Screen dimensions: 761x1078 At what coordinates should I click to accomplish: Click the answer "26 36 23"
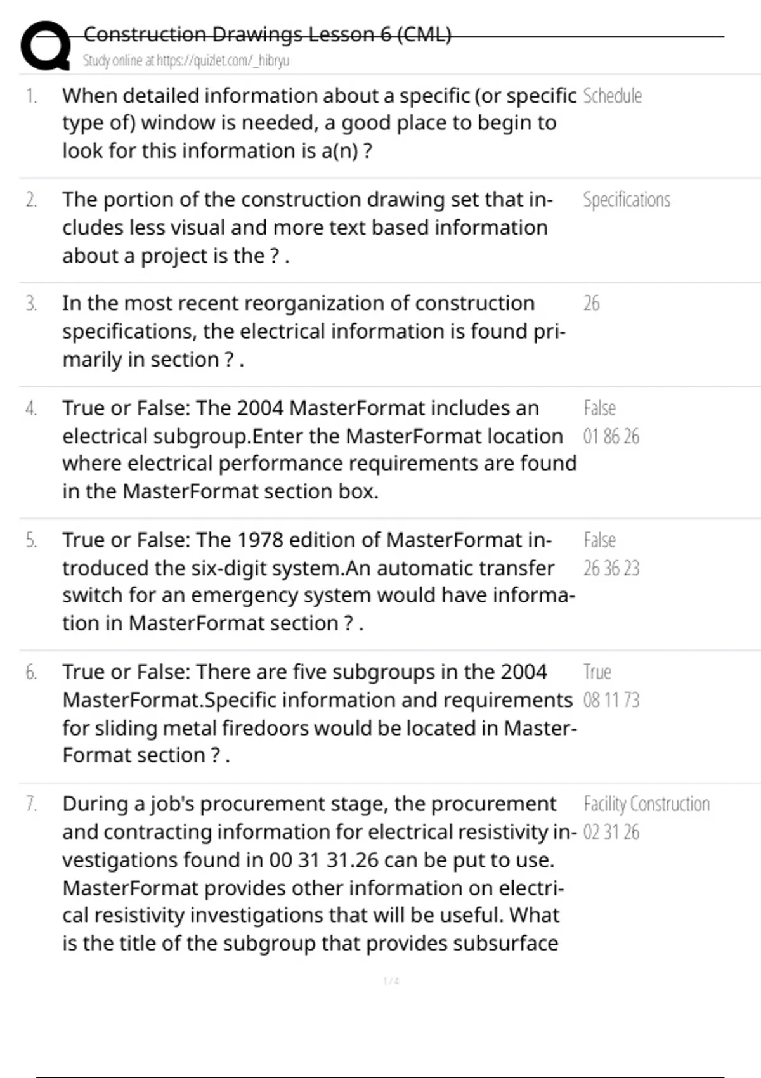611,568
